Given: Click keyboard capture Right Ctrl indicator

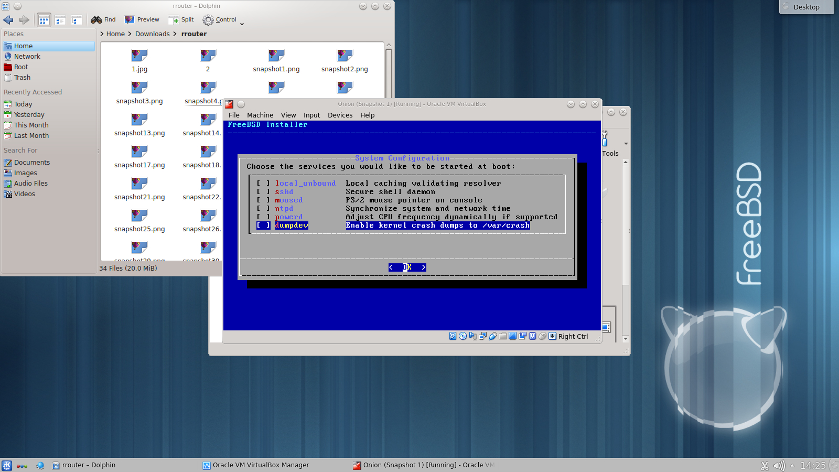Looking at the screenshot, I should coord(568,336).
